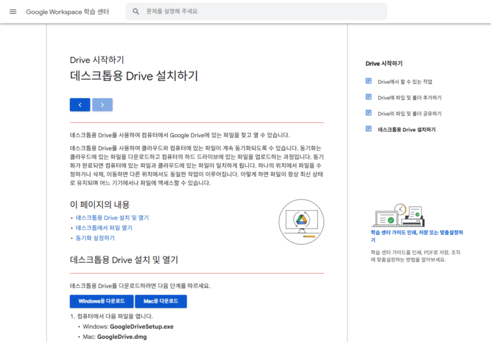Viewport: 491px width, 342px height.
Task: Open the '데스크톱용 Drive 설치 및 열기' link
Action: pyautogui.click(x=112, y=217)
